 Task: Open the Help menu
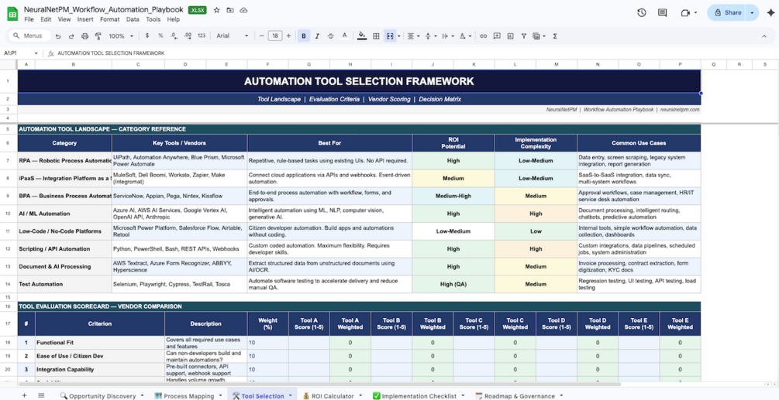coord(174,19)
